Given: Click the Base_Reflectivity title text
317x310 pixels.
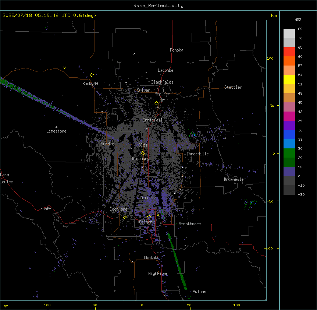Looking at the screenshot, I should pos(158,6).
